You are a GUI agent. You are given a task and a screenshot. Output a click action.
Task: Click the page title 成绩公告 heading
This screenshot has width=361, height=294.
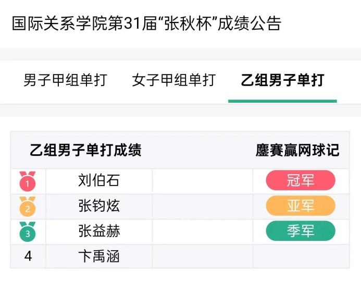point(146,23)
